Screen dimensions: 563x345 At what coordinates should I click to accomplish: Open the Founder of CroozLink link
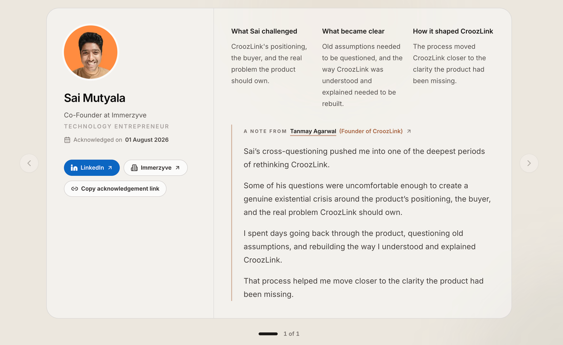pyautogui.click(x=371, y=131)
